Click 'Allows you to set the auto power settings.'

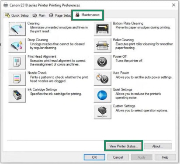144,77
